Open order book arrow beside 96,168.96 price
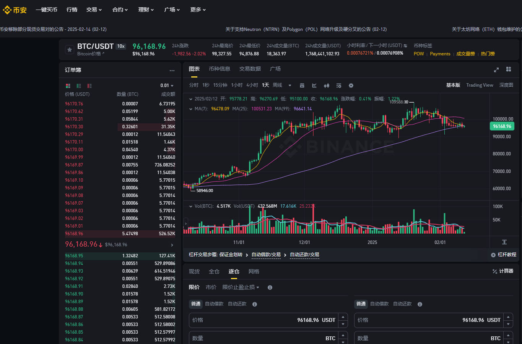This screenshot has width=522, height=344. [172, 245]
